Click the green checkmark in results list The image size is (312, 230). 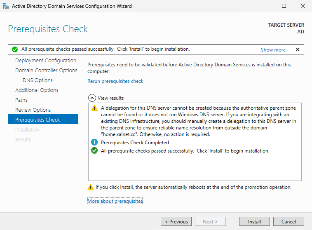pos(94,151)
